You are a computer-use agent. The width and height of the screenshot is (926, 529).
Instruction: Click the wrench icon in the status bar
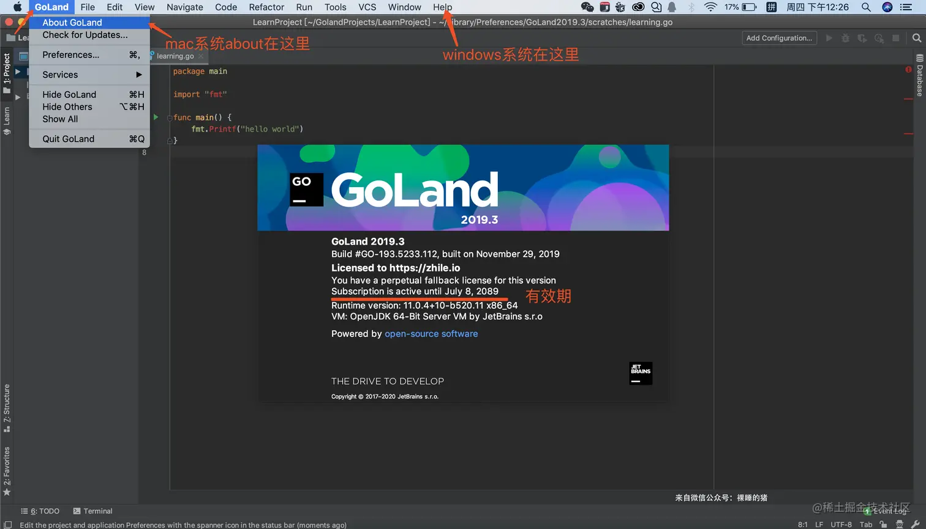coord(915,524)
